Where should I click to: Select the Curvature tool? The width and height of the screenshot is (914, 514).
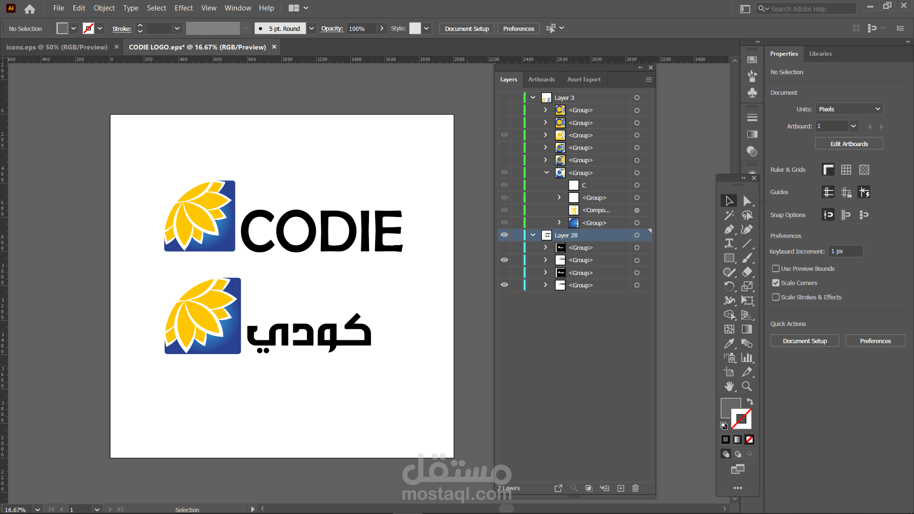pos(747,229)
